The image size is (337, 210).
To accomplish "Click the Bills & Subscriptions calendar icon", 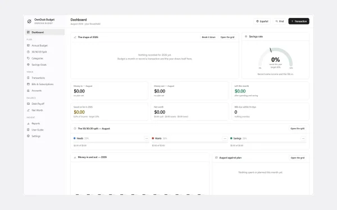I will 28,84.
